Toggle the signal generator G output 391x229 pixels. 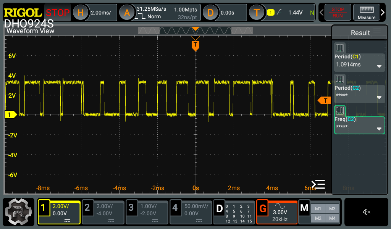263,208
